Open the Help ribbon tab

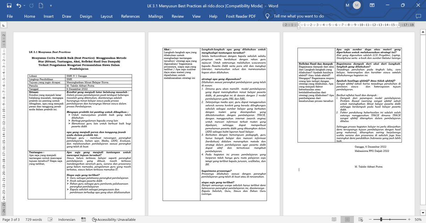pyautogui.click(x=213, y=16)
